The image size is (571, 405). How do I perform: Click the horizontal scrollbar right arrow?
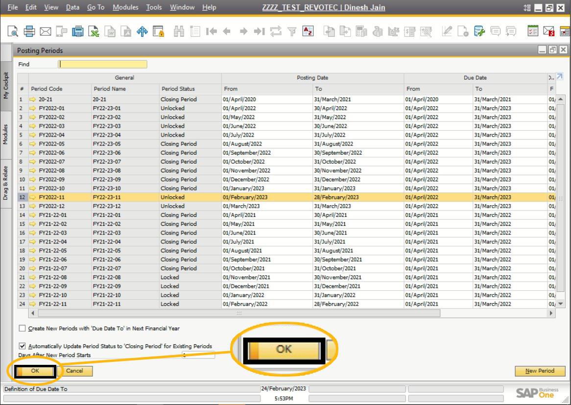click(x=551, y=313)
